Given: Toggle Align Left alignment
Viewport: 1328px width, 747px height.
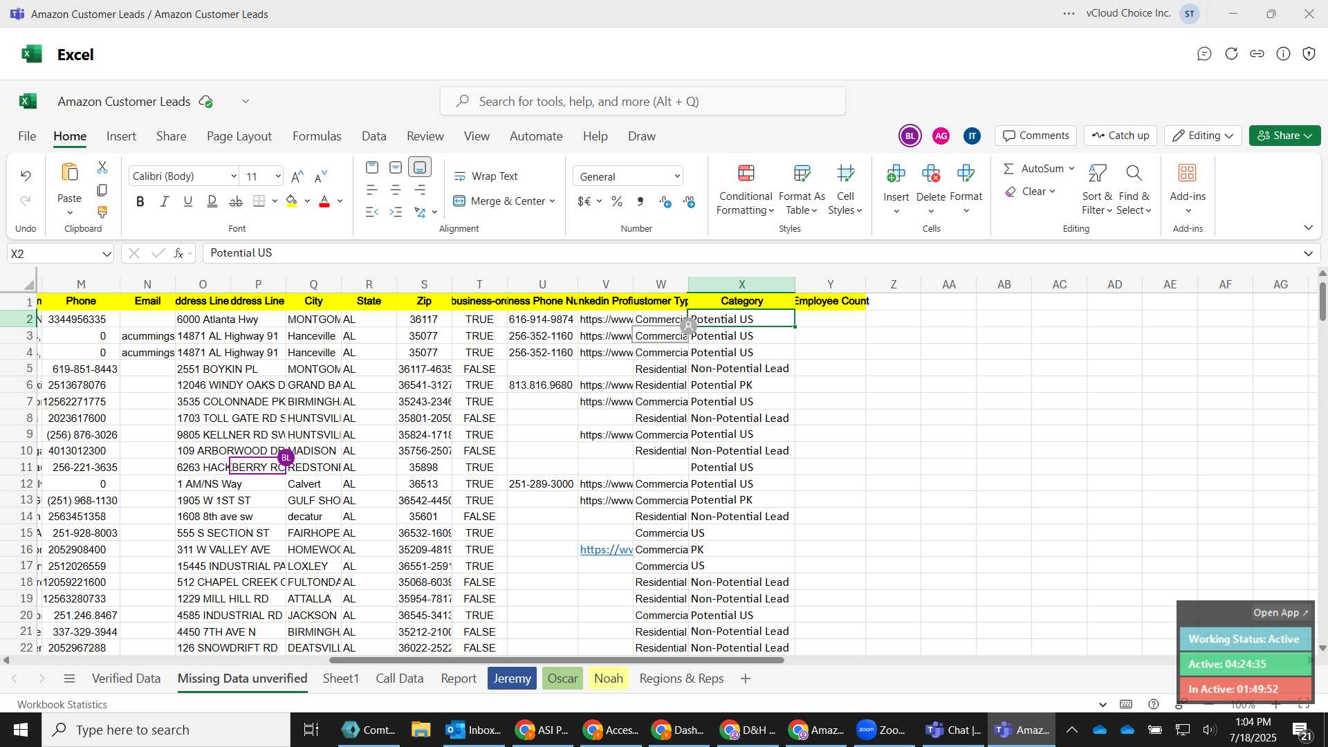Looking at the screenshot, I should click(372, 190).
